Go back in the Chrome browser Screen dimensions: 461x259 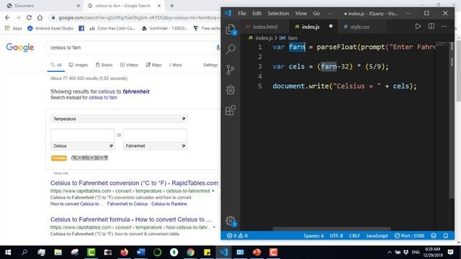point(7,17)
